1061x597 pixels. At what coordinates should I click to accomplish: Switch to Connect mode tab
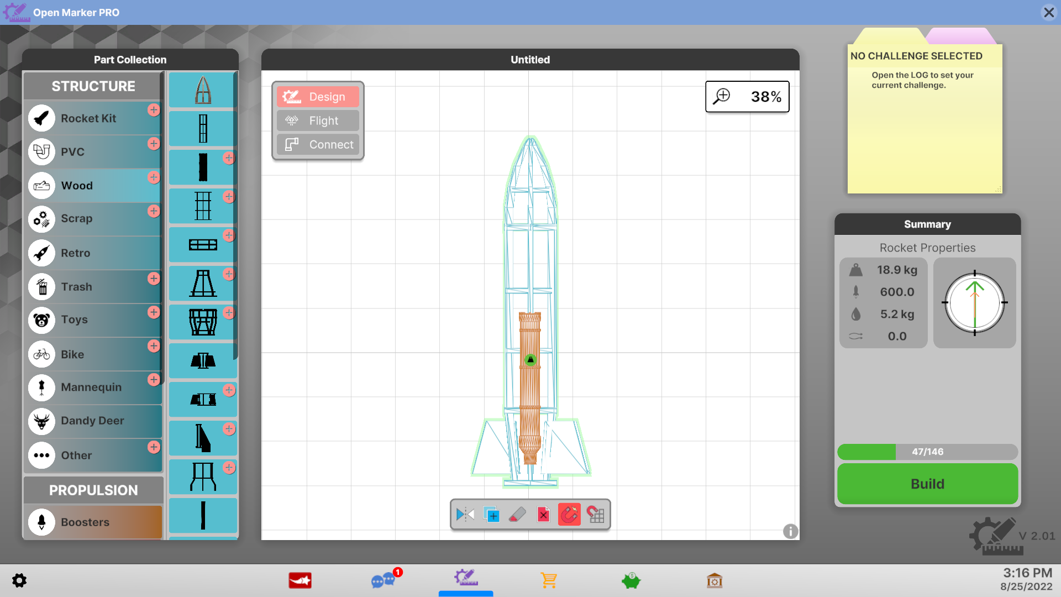coord(318,144)
